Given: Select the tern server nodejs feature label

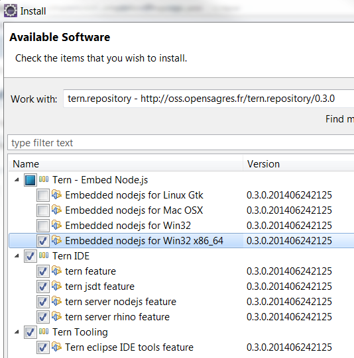Looking at the screenshot, I should [121, 302].
